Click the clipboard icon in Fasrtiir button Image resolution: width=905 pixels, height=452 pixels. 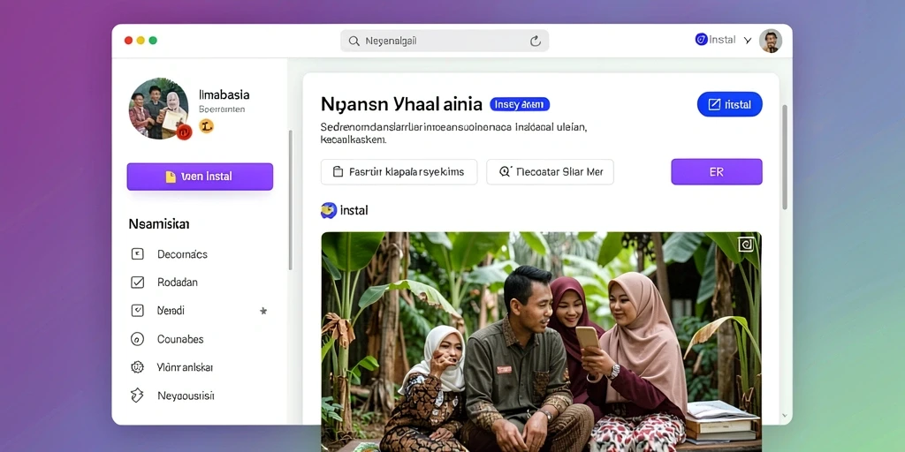point(338,172)
